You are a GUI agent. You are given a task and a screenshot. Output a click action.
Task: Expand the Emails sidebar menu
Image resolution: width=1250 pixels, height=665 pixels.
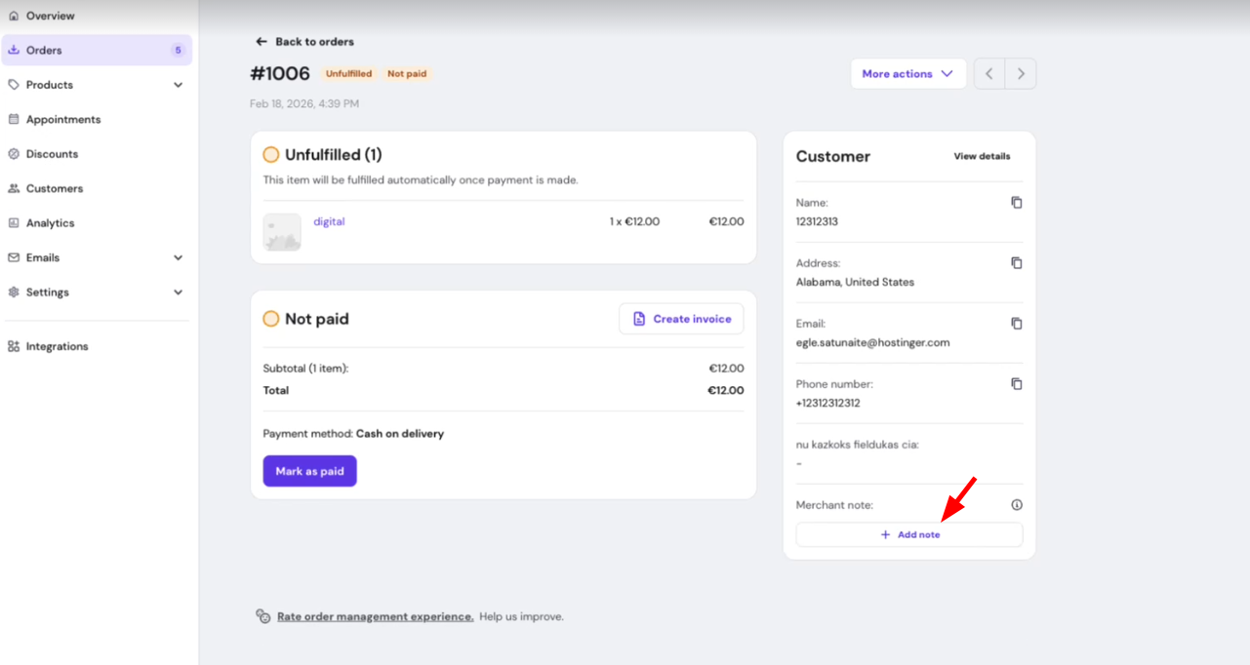coord(178,257)
